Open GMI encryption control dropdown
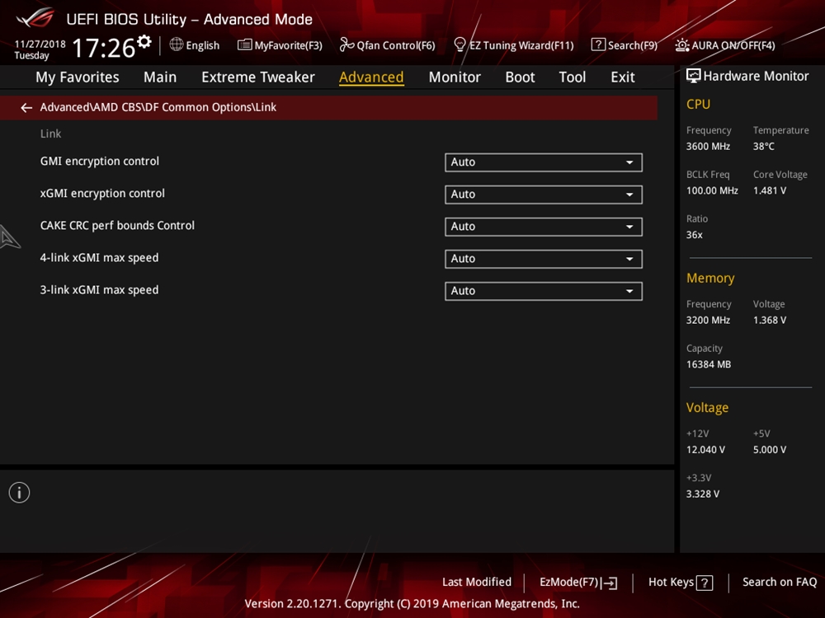The width and height of the screenshot is (825, 618). 543,162
